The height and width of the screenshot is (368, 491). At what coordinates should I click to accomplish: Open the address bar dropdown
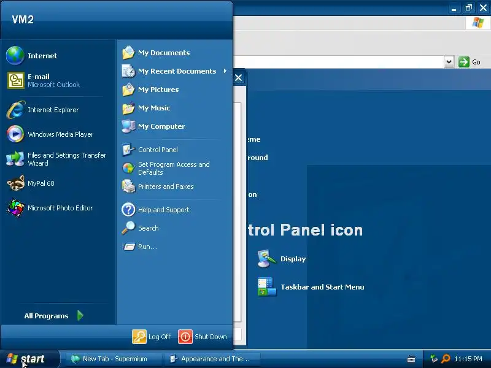click(x=449, y=62)
